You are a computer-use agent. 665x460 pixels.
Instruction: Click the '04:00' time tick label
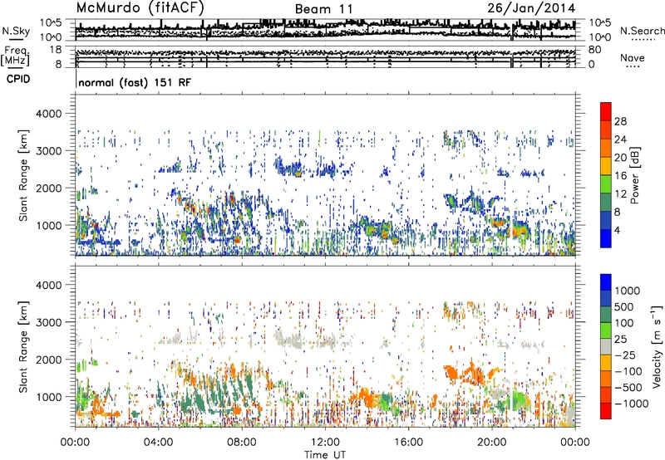(158, 443)
